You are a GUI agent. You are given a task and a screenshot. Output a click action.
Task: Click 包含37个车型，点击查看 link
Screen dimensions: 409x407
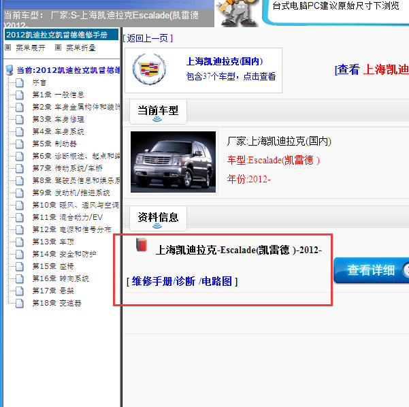[x=231, y=76]
